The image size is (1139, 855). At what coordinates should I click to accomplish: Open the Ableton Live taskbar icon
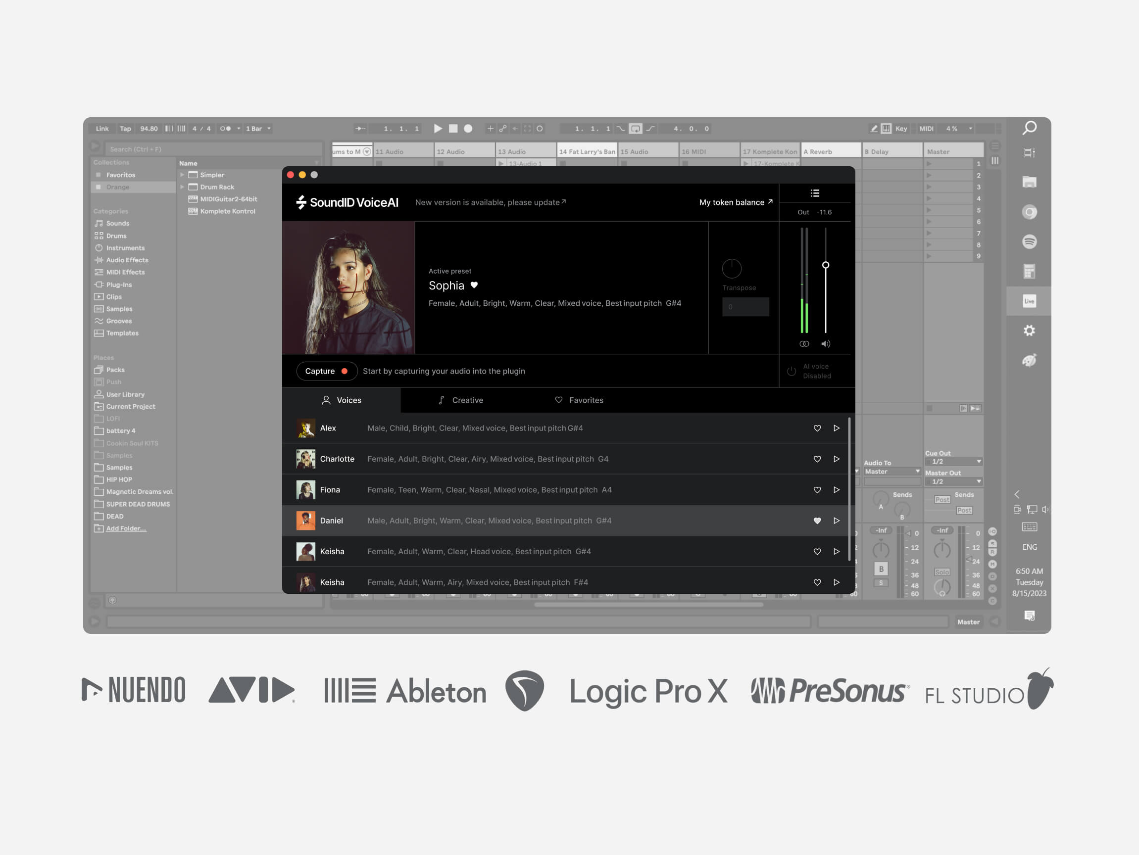(x=1029, y=301)
